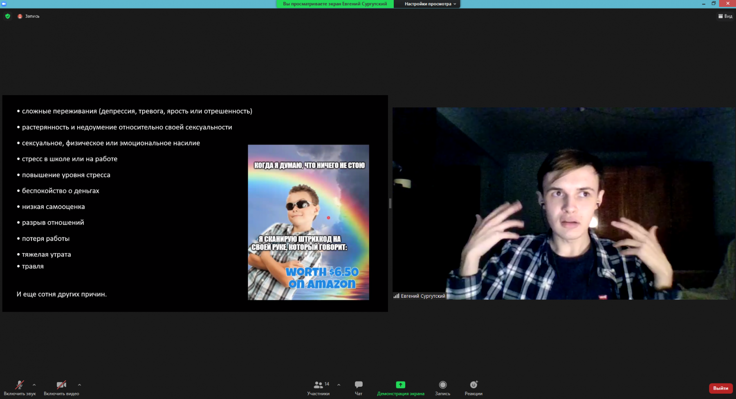The image size is (736, 399).
Task: Click the Zoom app icon in title bar
Action: (4, 4)
